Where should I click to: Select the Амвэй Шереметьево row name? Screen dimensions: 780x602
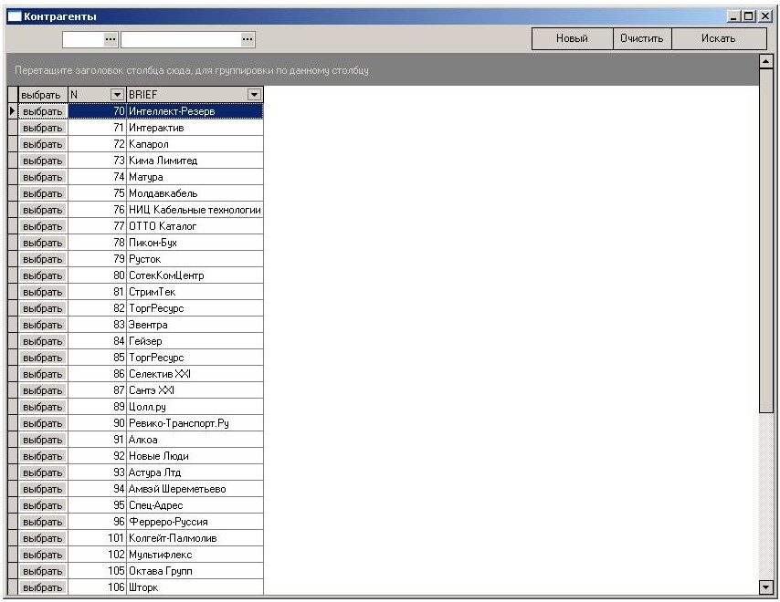175,489
